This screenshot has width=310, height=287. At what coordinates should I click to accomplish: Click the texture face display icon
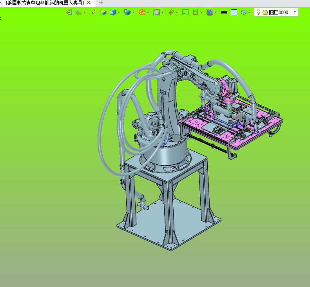point(156,13)
